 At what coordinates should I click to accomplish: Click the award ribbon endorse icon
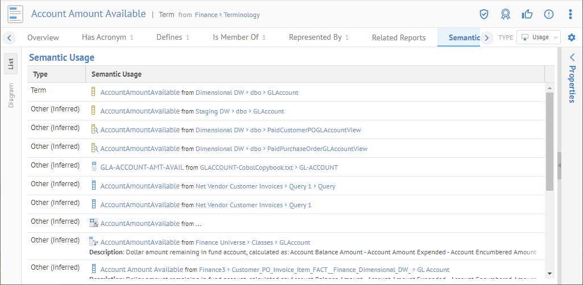pyautogui.click(x=505, y=14)
